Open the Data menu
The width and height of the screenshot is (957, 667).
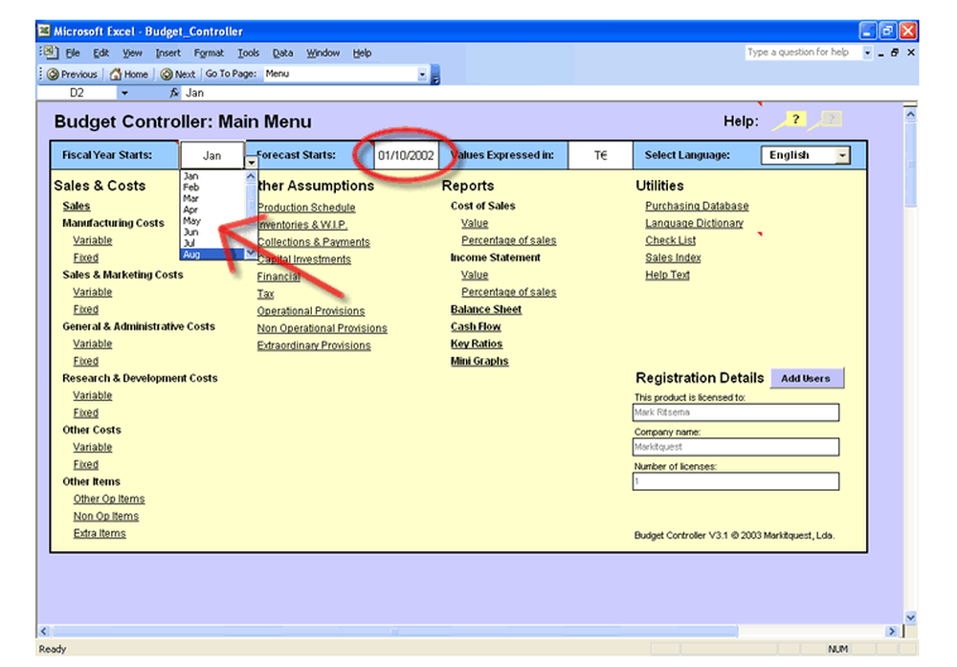pyautogui.click(x=282, y=53)
